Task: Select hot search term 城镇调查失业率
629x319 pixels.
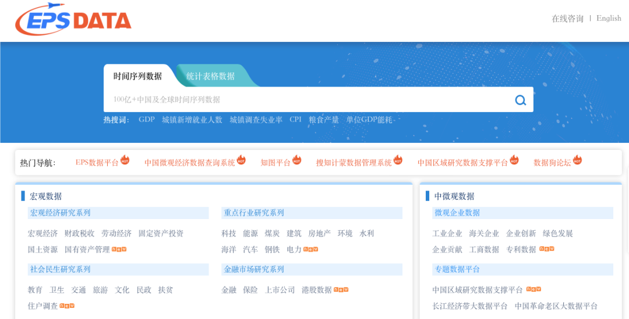Action: pyautogui.click(x=256, y=120)
